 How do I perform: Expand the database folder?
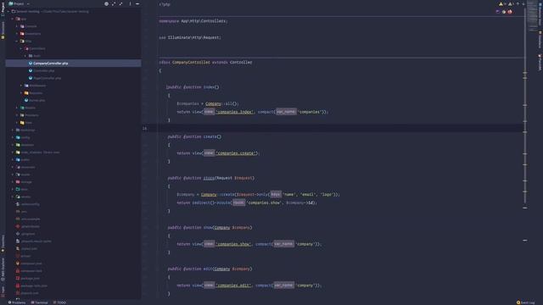[x=13, y=145]
